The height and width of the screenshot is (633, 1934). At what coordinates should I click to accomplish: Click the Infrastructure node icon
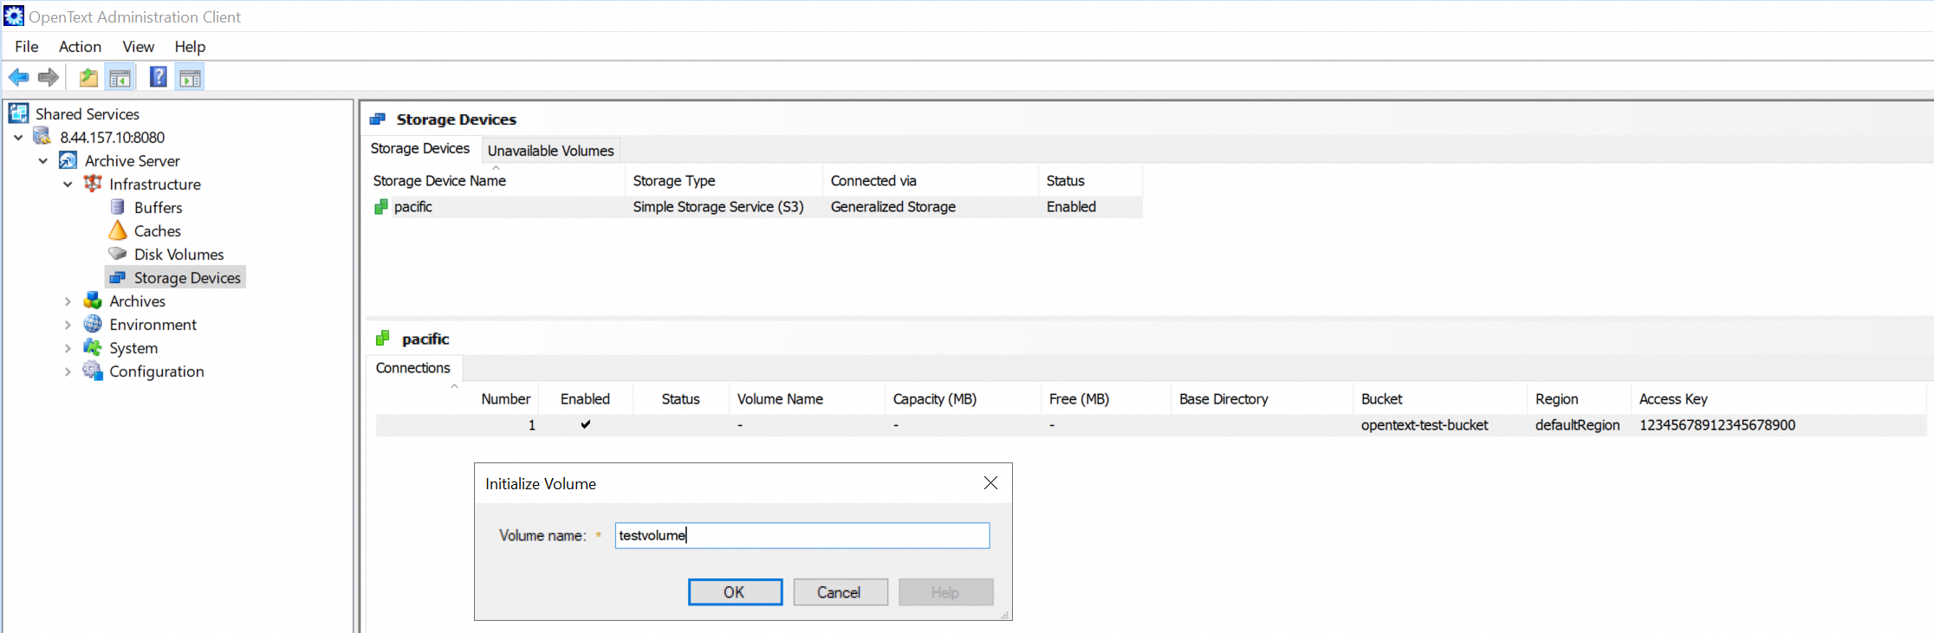click(x=93, y=184)
